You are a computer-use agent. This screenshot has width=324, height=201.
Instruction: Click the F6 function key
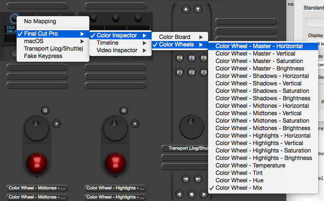point(204,58)
